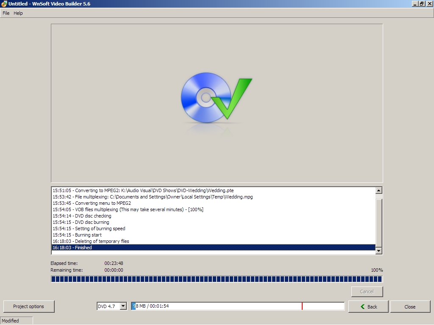434x325 pixels.
Task: Select the 'File multiplexing' Wedding.mpg log line
Action: coord(214,197)
